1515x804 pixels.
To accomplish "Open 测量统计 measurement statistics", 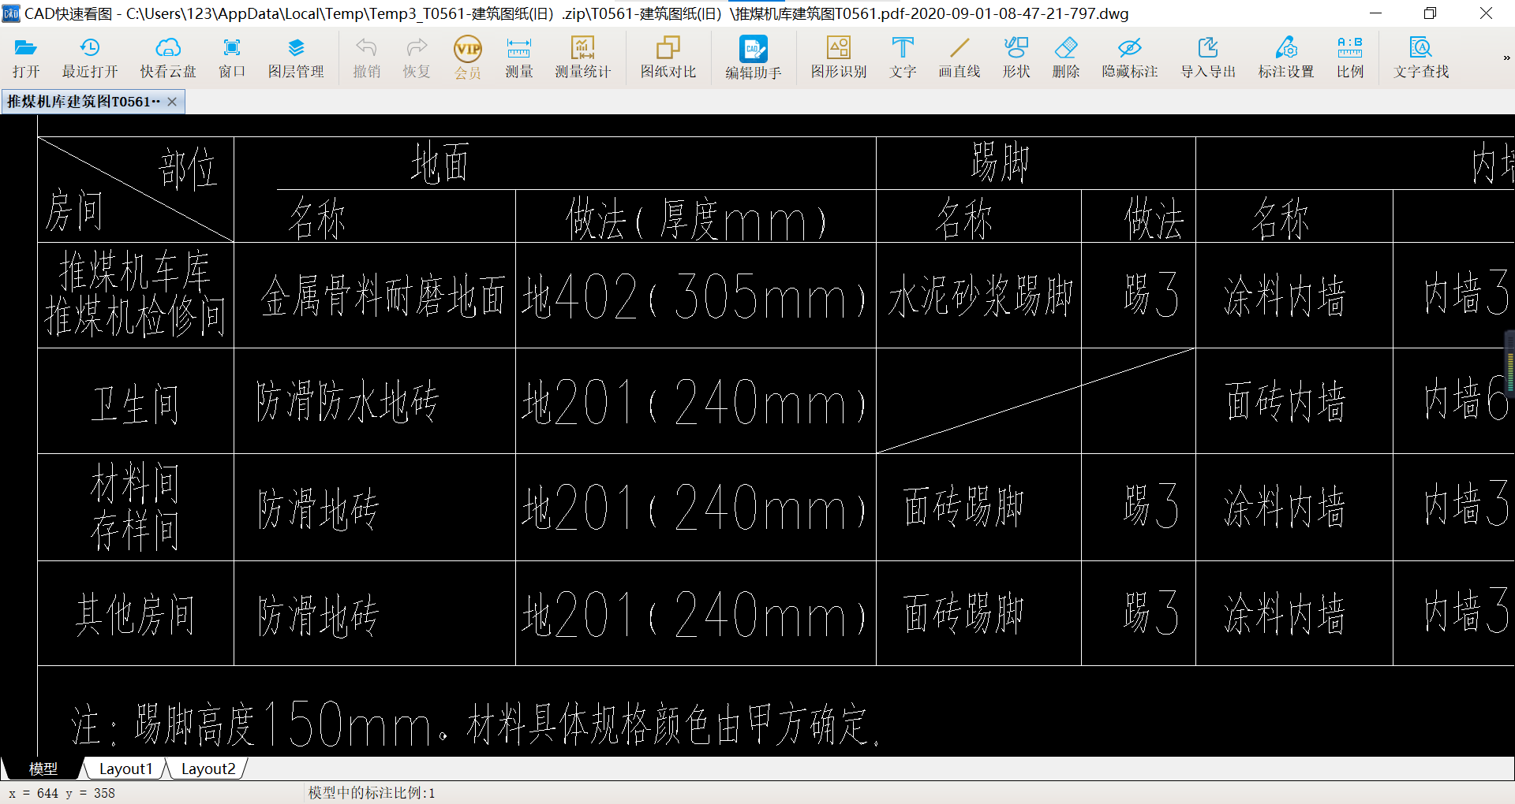I will (583, 58).
